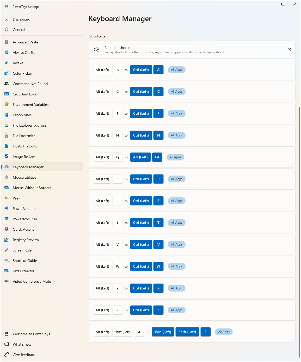Open Welcome to PowerToys page

click(x=42, y=334)
